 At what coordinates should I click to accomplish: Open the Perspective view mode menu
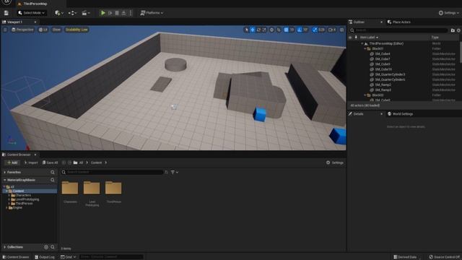point(22,30)
